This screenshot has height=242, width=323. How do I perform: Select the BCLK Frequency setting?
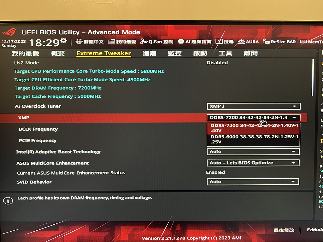pos(38,129)
